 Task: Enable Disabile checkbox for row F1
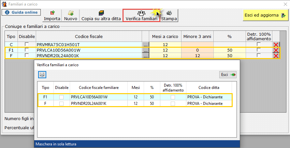click(27, 50)
